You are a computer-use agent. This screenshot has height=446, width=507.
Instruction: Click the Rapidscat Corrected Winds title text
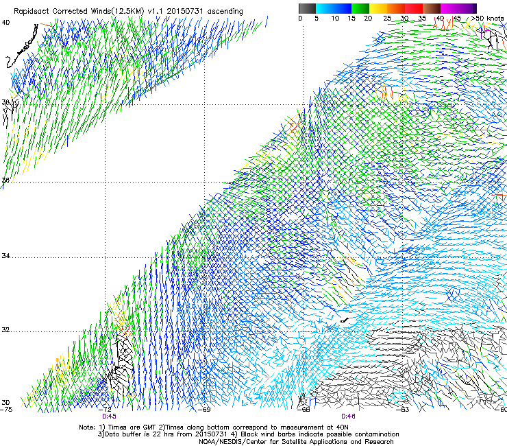coord(128,11)
